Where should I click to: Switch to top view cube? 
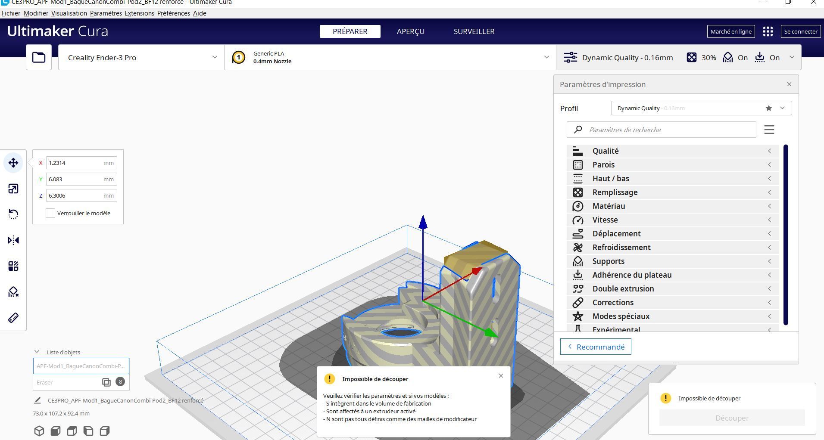tap(72, 431)
